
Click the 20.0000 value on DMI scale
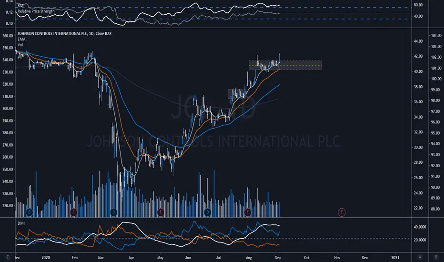click(x=420, y=240)
